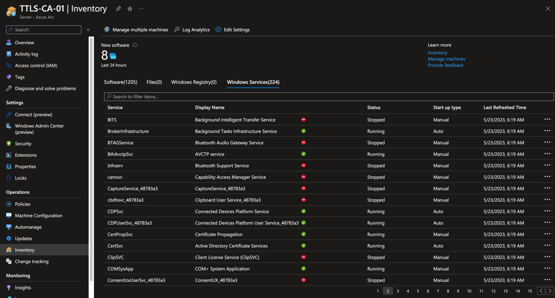Sort by Service column header

[115, 108]
